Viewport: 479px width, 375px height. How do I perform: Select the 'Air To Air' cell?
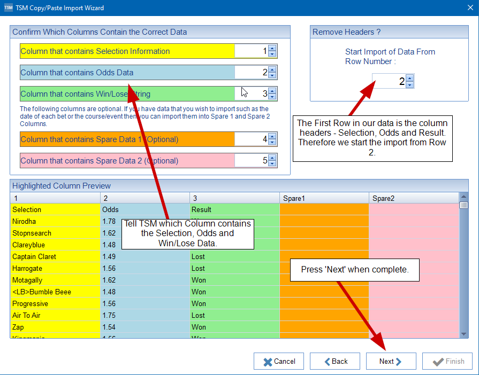[x=55, y=315]
